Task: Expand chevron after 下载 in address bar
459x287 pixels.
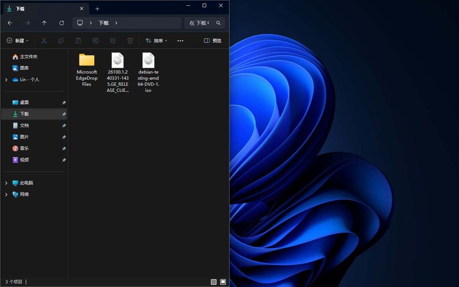Action: [116, 23]
